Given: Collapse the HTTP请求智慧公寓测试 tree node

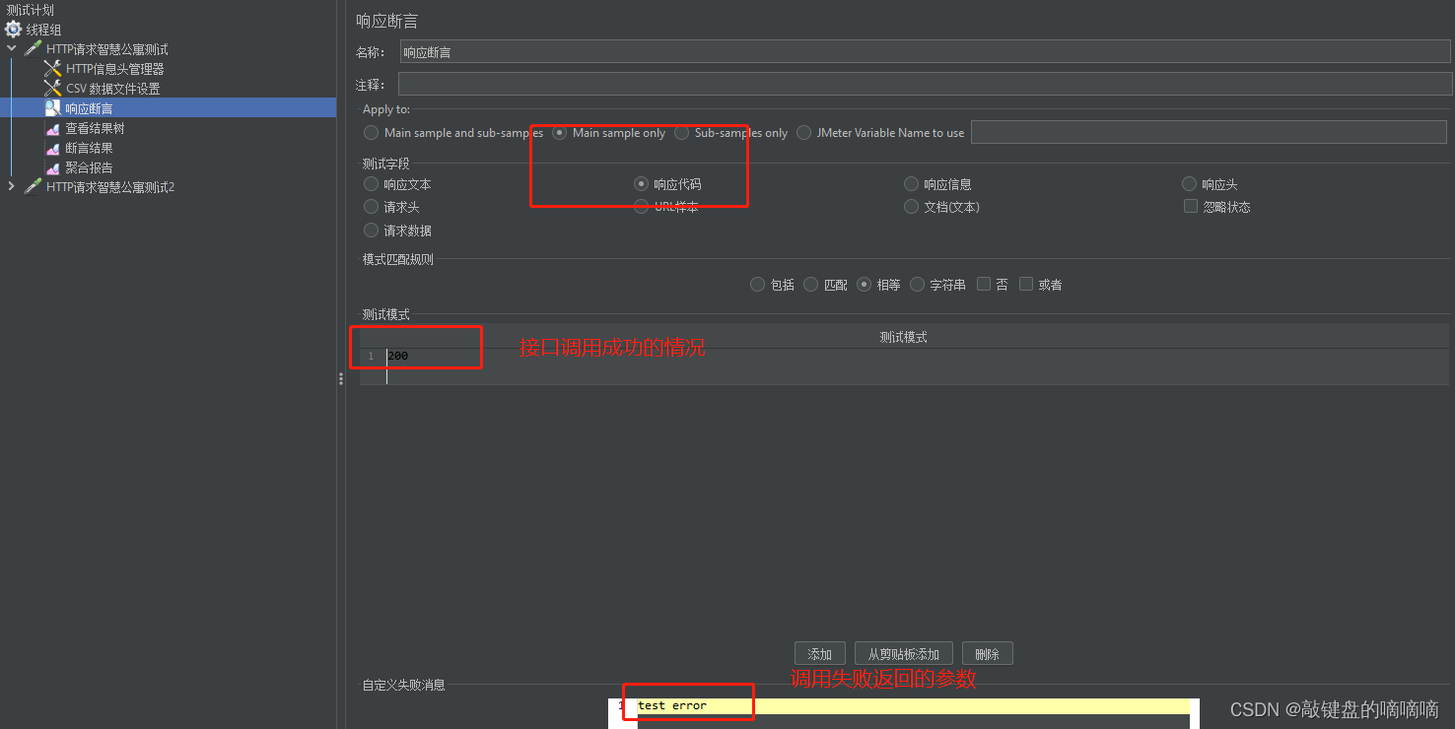Looking at the screenshot, I should pyautogui.click(x=12, y=48).
